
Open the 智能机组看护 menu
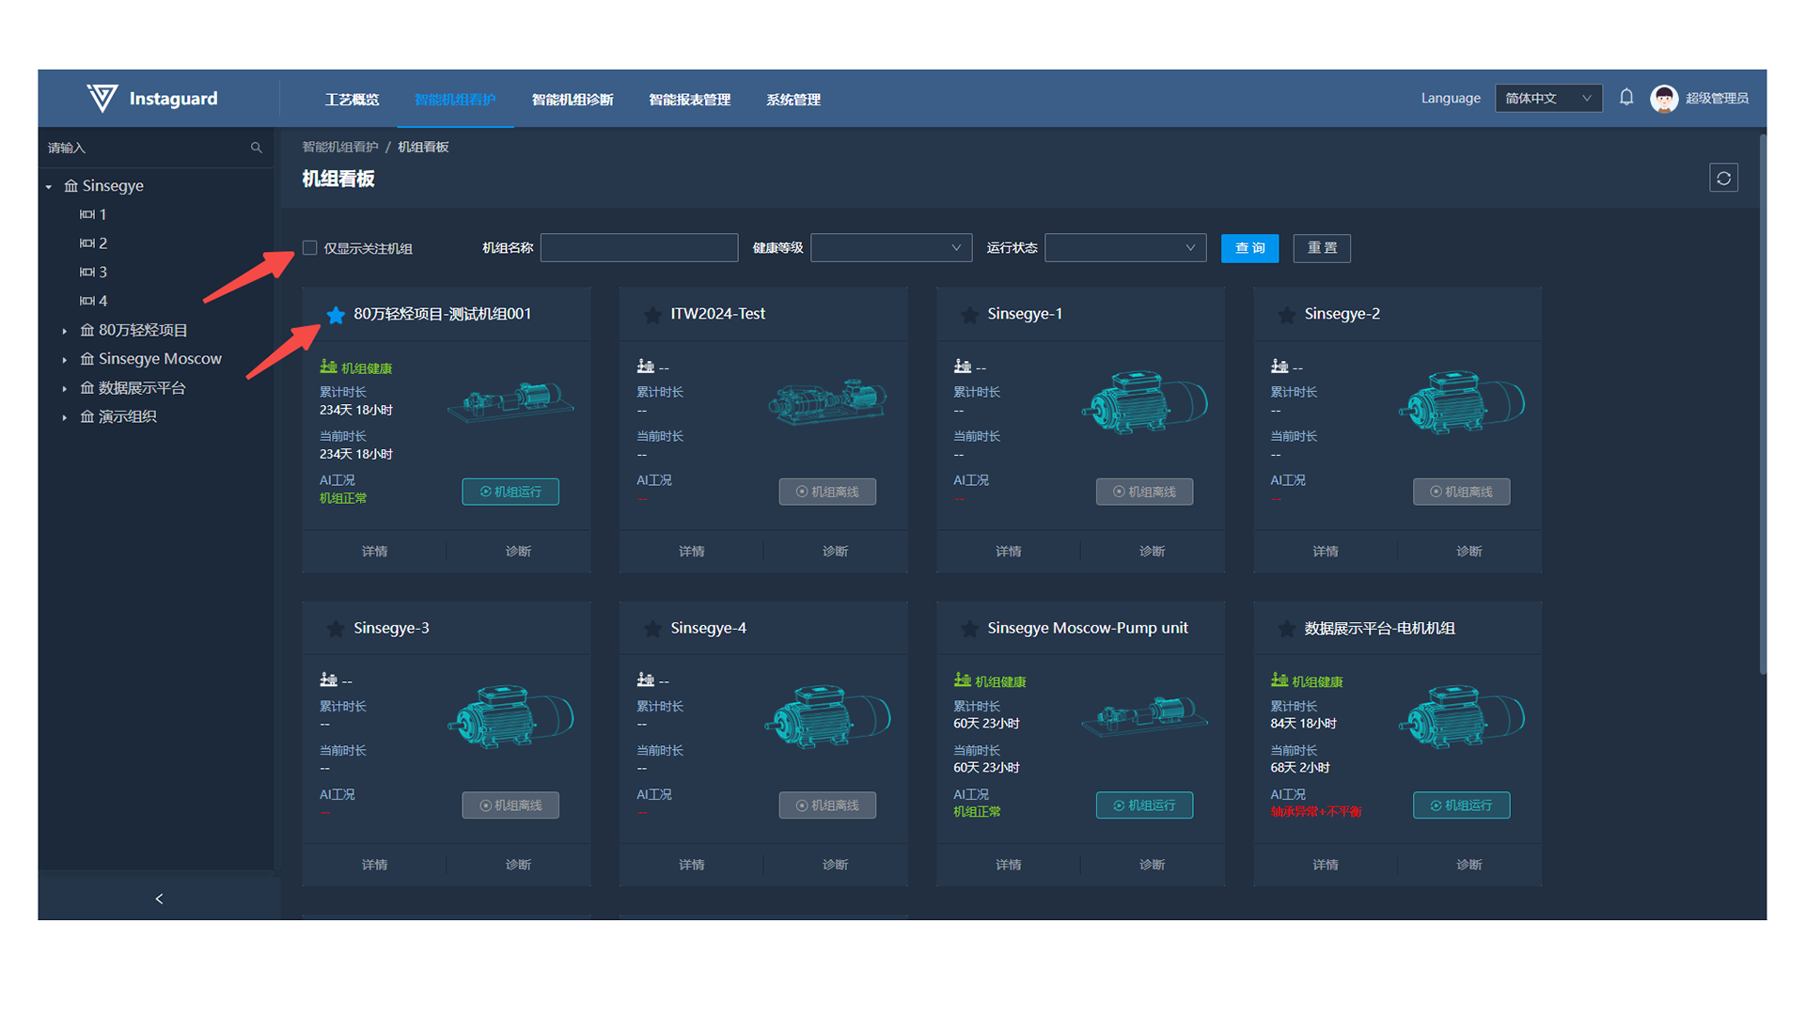455,100
